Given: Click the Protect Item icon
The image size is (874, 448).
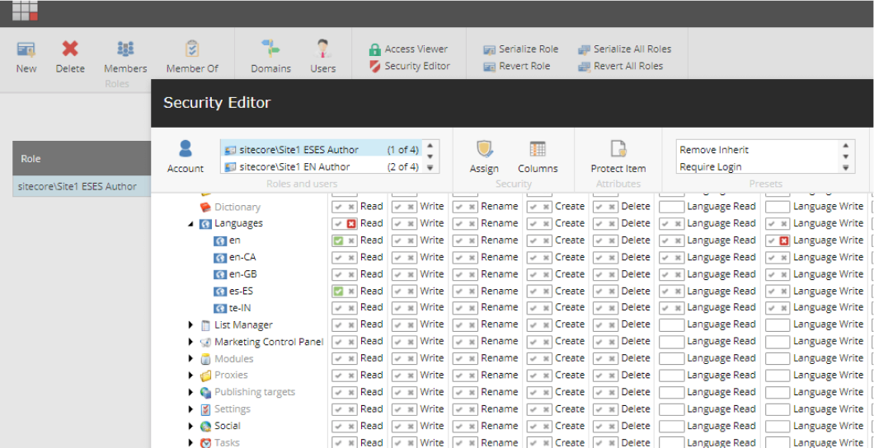Looking at the screenshot, I should [x=618, y=150].
